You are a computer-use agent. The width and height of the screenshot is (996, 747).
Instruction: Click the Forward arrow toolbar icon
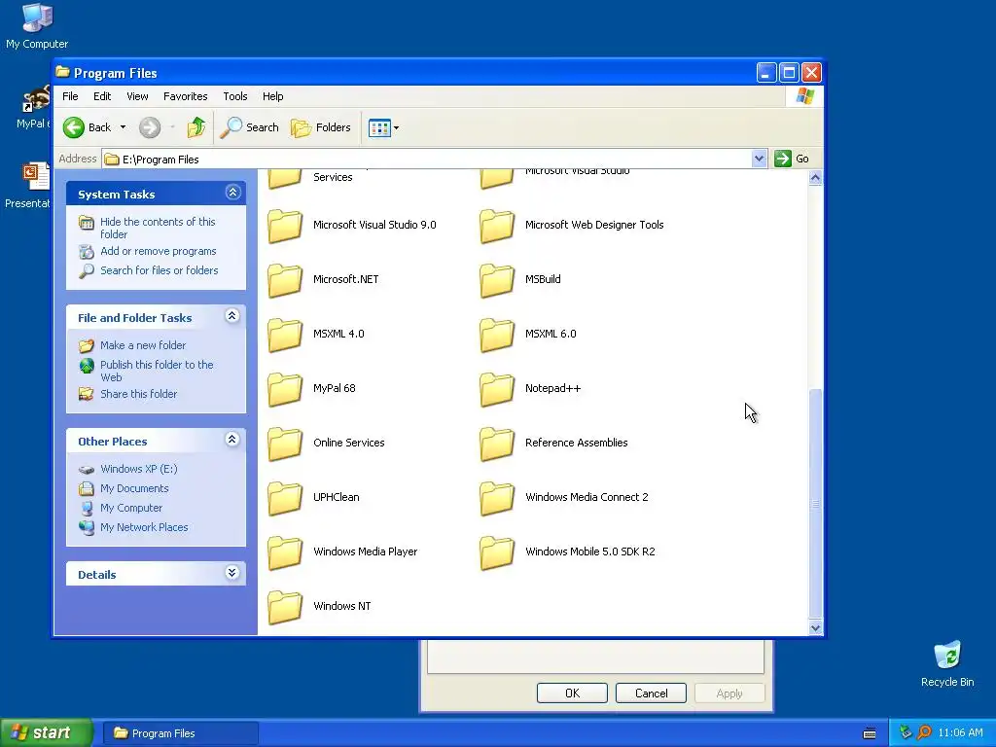click(150, 127)
